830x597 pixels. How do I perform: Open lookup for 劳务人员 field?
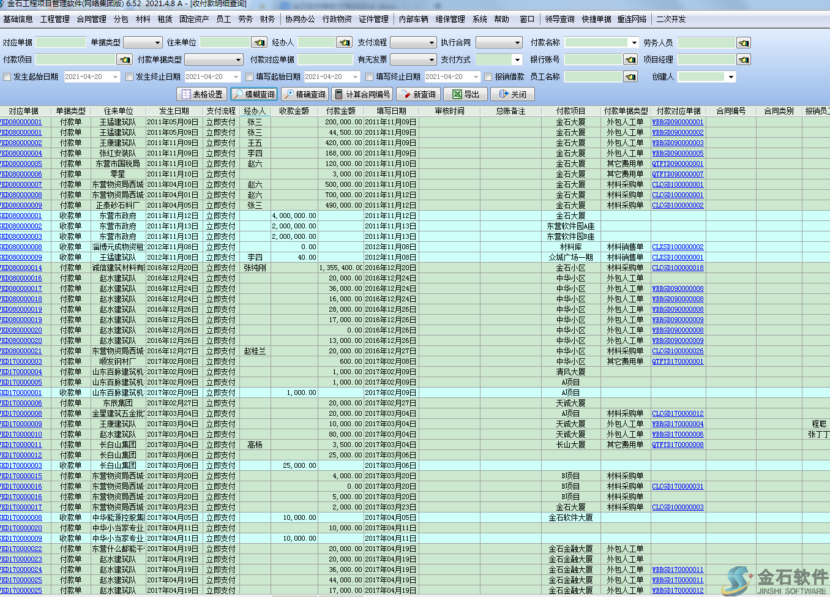(743, 43)
